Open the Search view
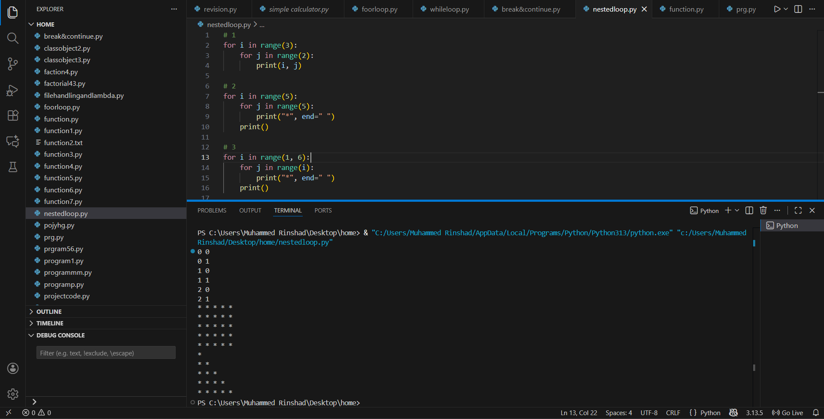The image size is (824, 419). (x=12, y=38)
